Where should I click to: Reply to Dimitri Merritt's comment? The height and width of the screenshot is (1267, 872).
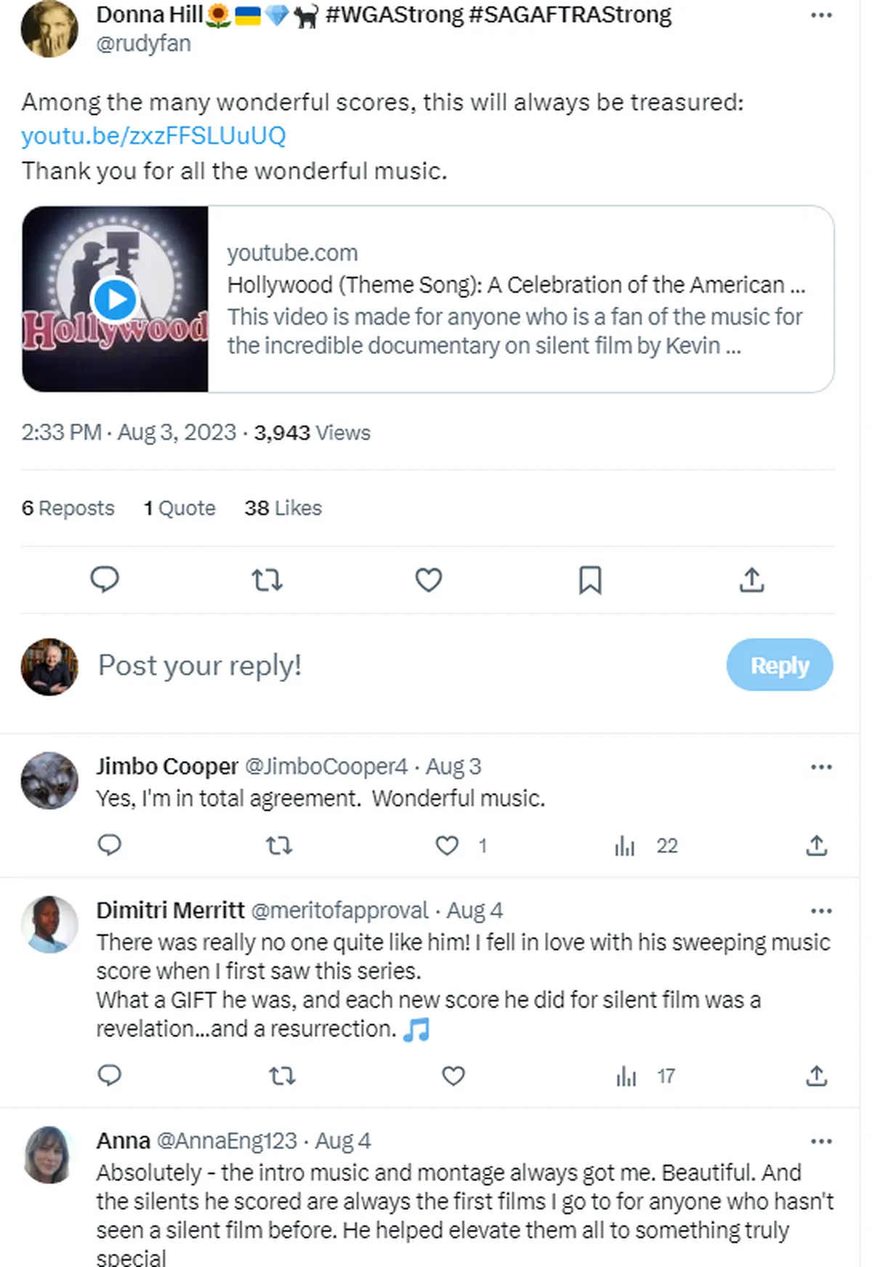pyautogui.click(x=110, y=1076)
